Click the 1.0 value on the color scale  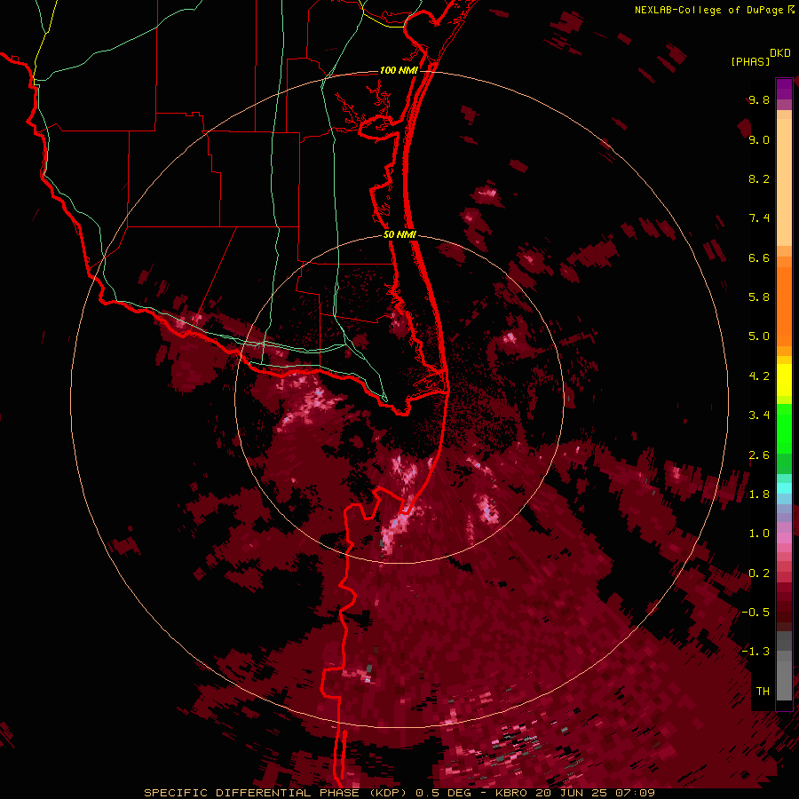click(759, 534)
